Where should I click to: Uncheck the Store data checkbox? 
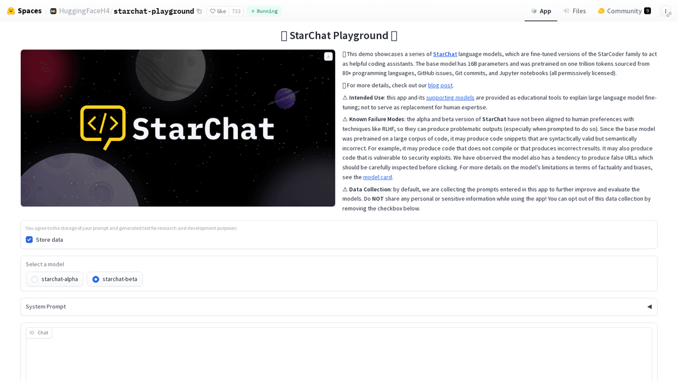[30, 239]
